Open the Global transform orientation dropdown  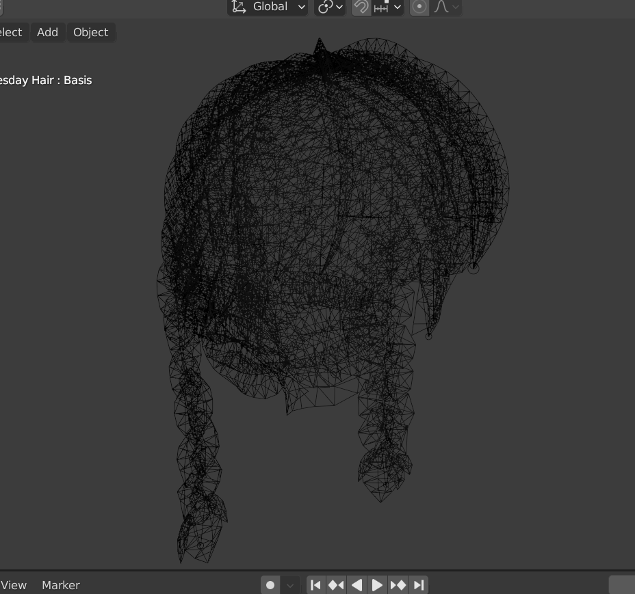coord(268,7)
